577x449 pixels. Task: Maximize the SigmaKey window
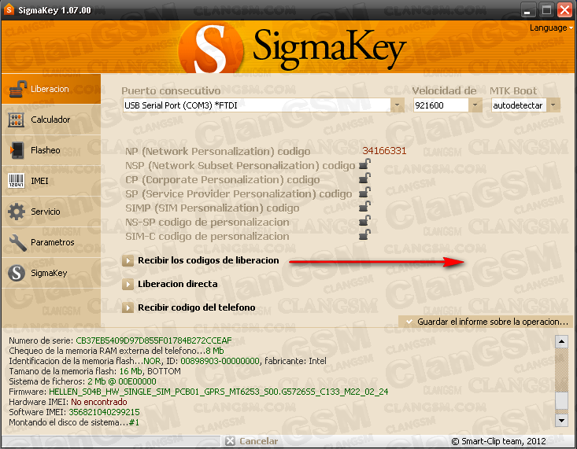point(546,10)
